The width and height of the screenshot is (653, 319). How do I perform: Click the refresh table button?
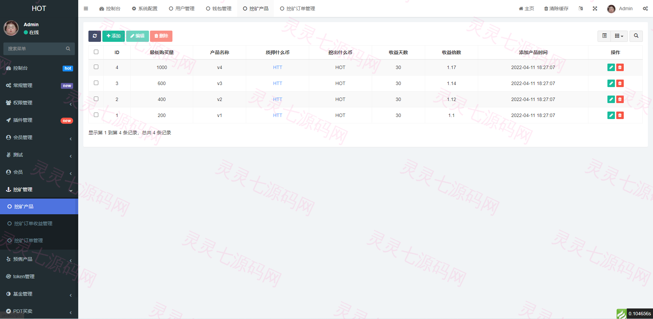95,36
